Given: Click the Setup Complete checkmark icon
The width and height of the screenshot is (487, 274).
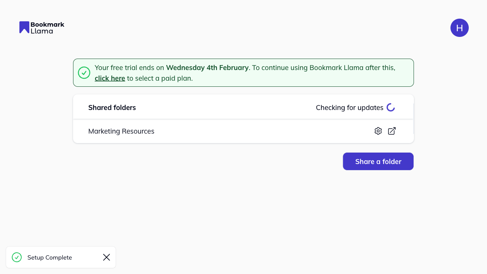Looking at the screenshot, I should (x=17, y=257).
